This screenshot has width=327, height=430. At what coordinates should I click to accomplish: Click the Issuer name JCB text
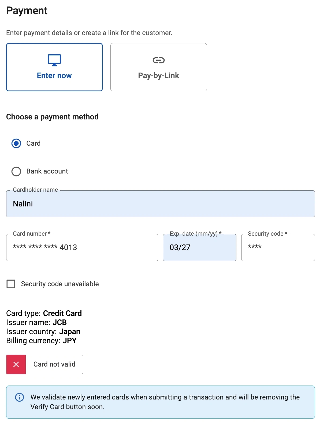(x=36, y=322)
